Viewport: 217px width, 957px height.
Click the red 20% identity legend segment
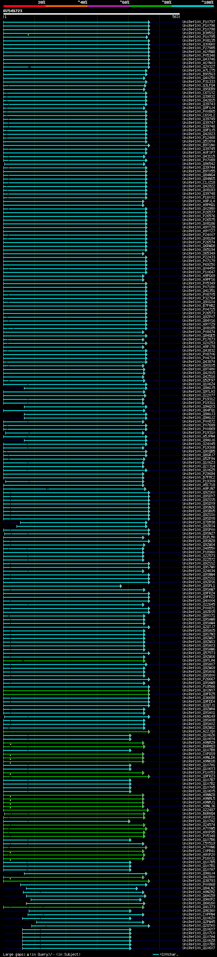[x=24, y=6]
